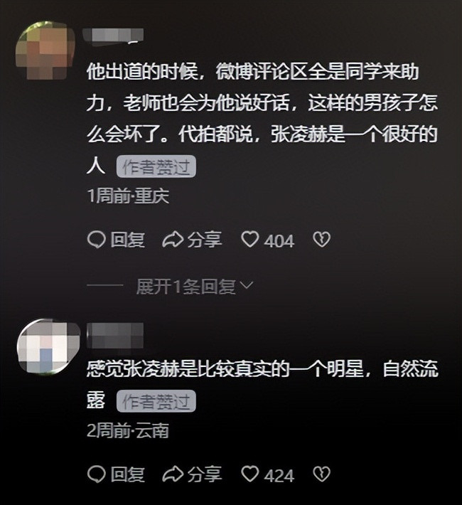Click 回复 text on the Chongqing comment
Viewport: 462px width, 505px height.
point(127,240)
